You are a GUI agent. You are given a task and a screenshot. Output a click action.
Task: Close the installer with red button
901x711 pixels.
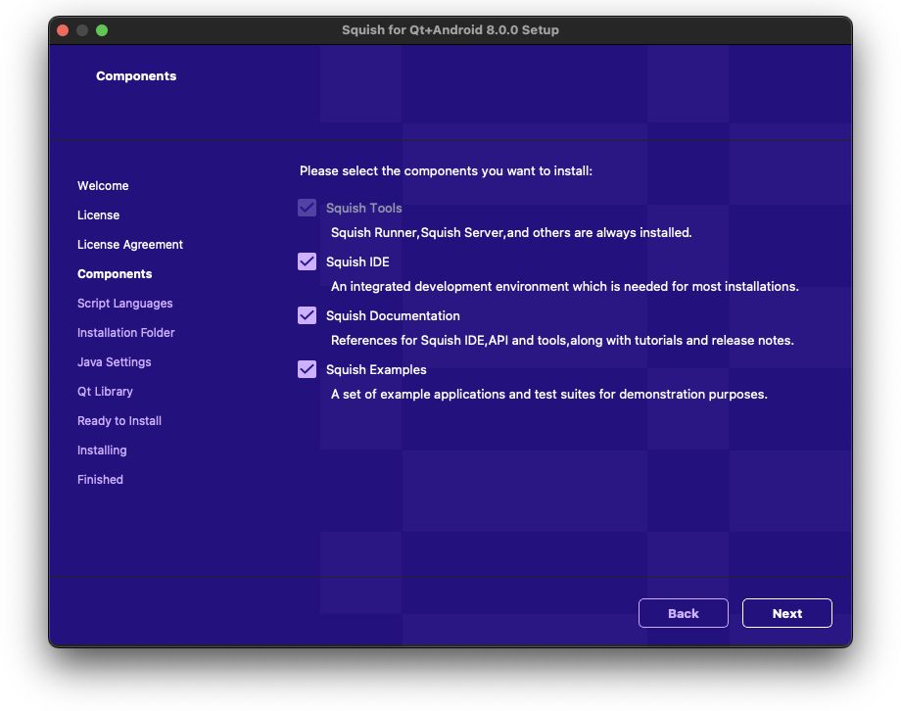[x=63, y=30]
